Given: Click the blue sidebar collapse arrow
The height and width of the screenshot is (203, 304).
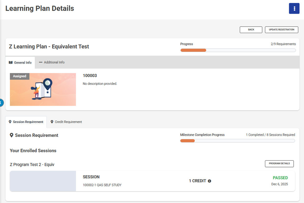Looking at the screenshot, I should [x=1, y=102].
